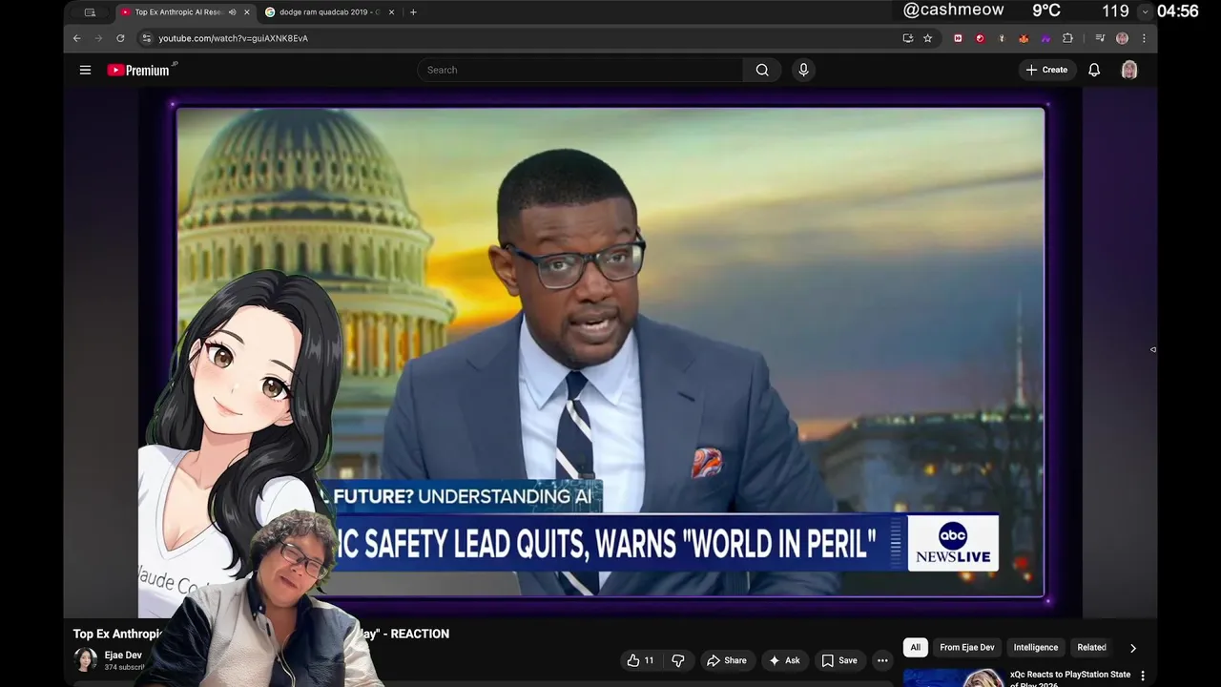Viewport: 1221px width, 687px height.
Task: Click the install app icon in address bar
Action: click(907, 38)
